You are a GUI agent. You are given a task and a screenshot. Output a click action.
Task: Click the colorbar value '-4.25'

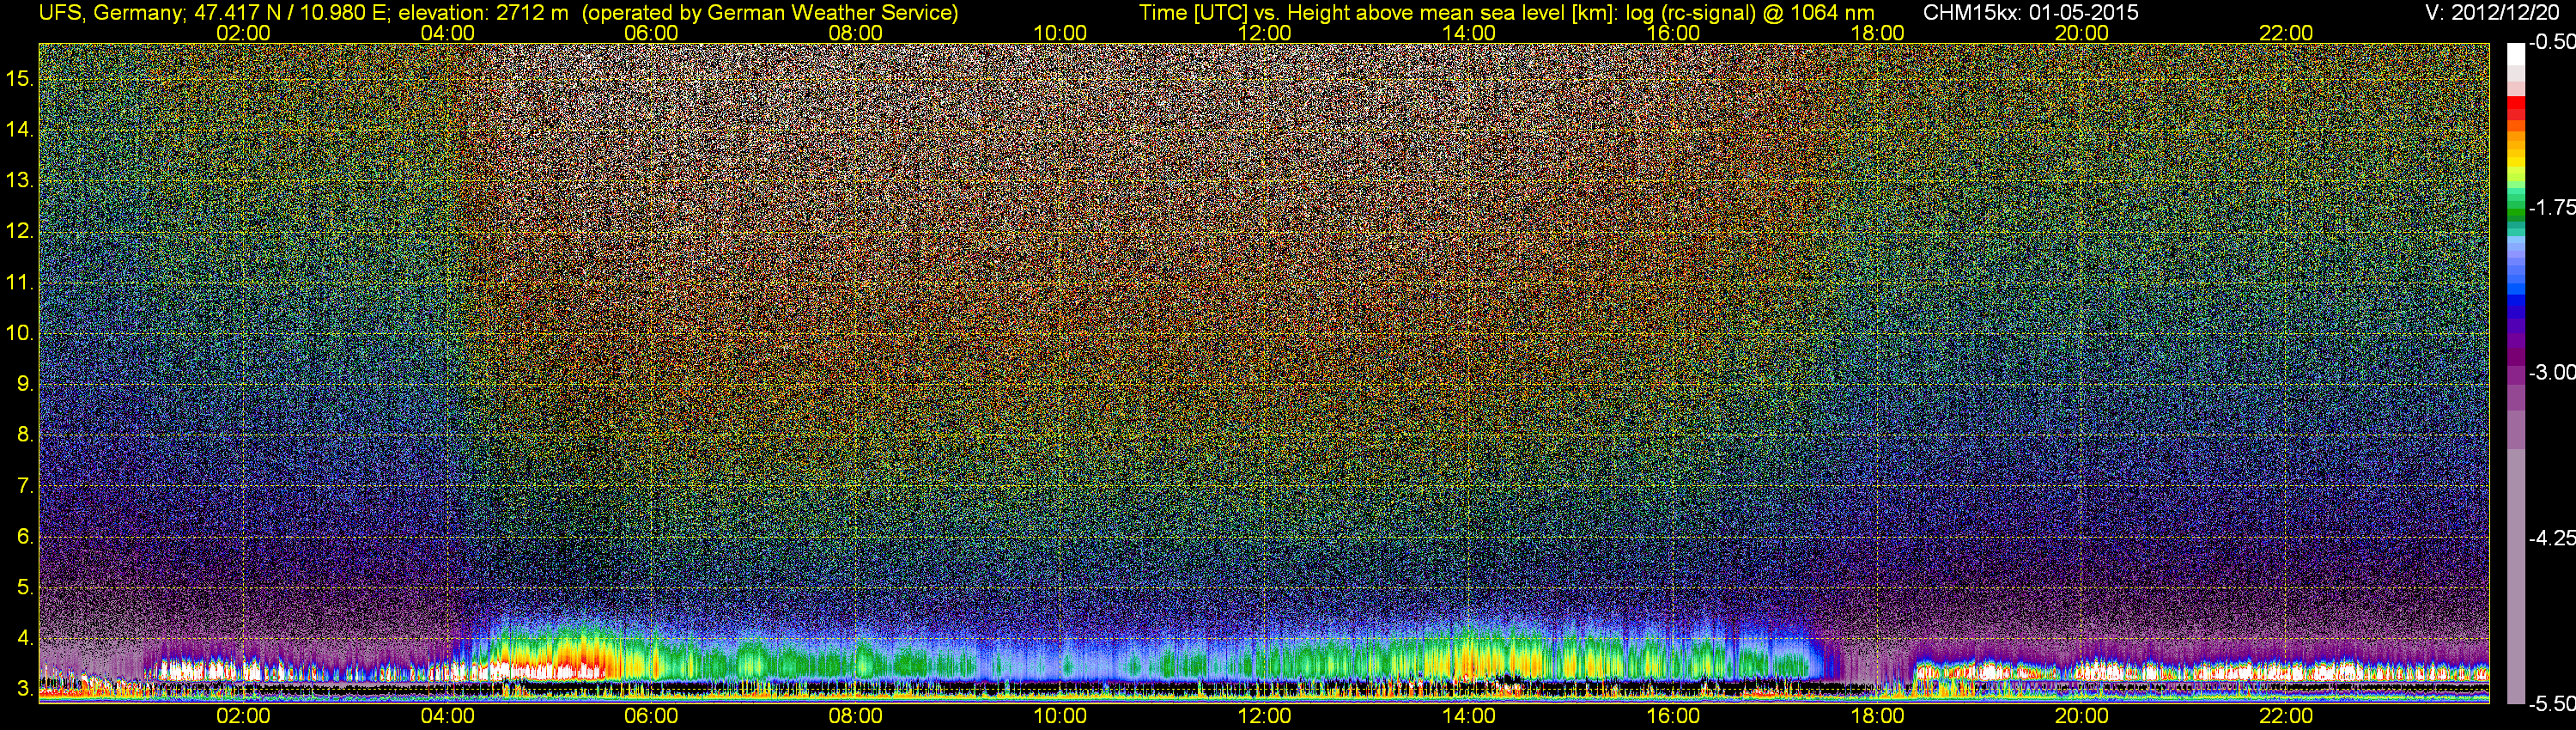(x=2552, y=538)
